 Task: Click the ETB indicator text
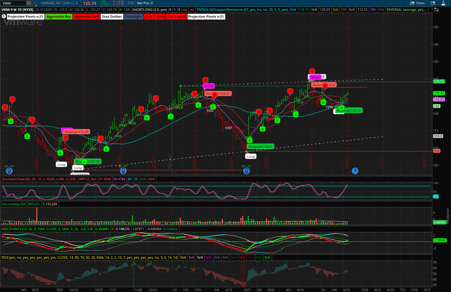tap(130, 3)
